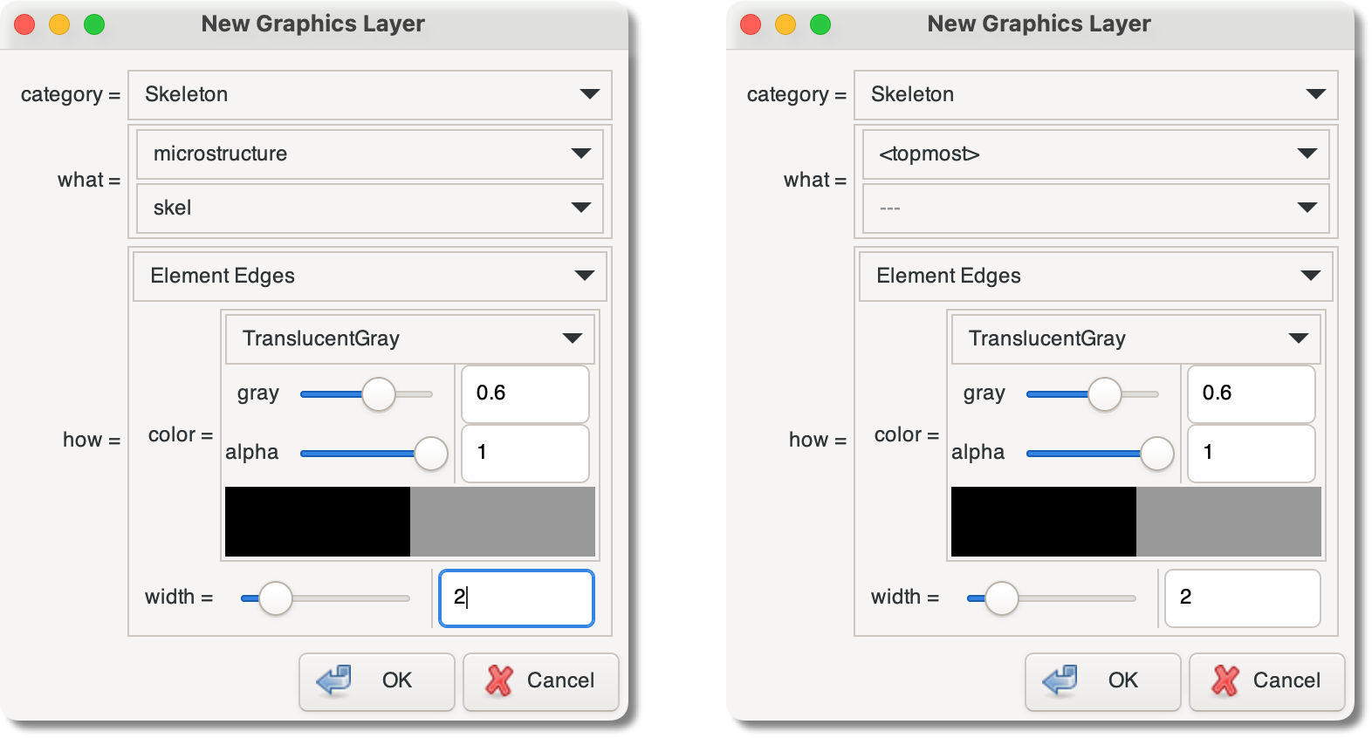Viewport: 1372px width, 738px height.
Task: Click width slider handle in right dialog
Action: point(1002,598)
